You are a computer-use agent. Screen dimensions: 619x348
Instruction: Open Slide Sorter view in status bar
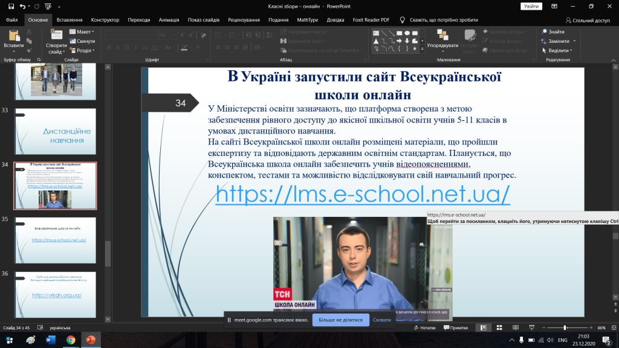(x=498, y=327)
